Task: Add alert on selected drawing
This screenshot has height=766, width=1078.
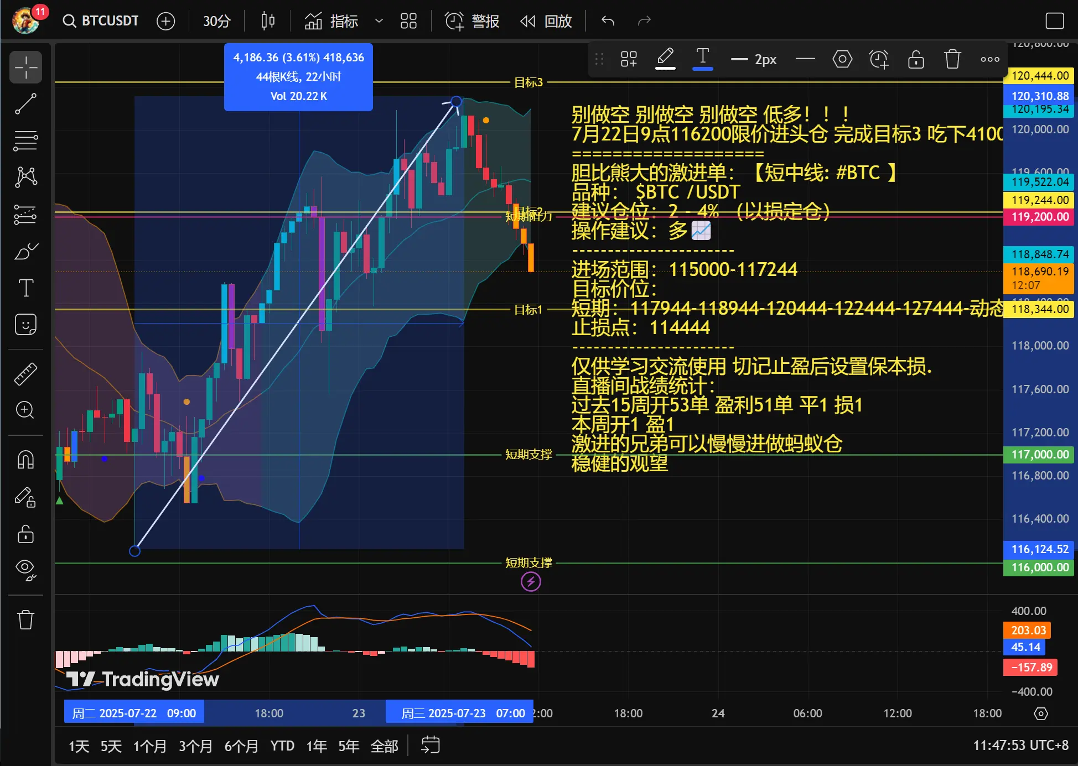Action: point(879,59)
